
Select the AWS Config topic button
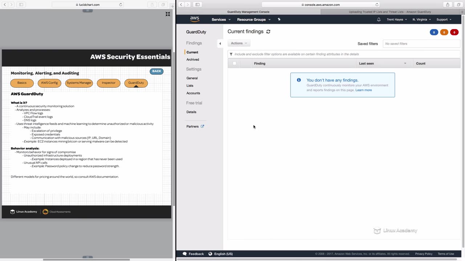coord(49,83)
